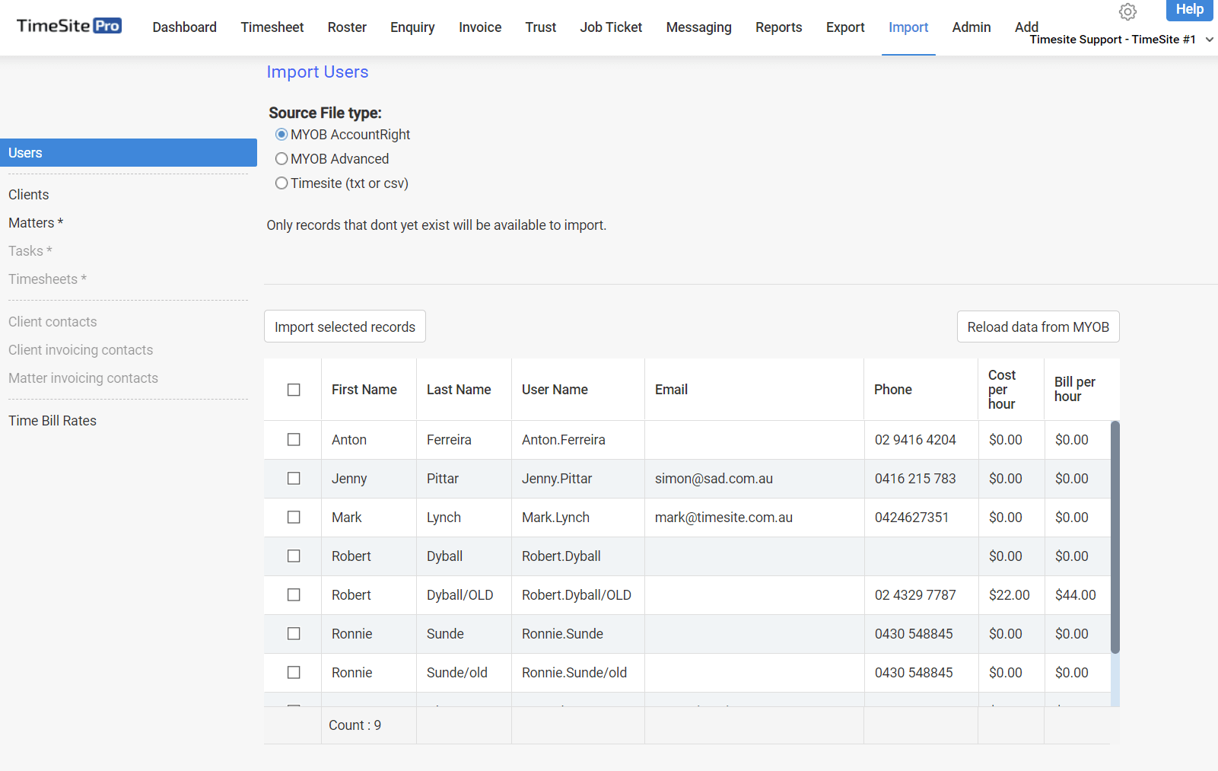Image resolution: width=1218 pixels, height=771 pixels.
Task: Click user name Ronnie.Sunde/old cell
Action: 577,673
